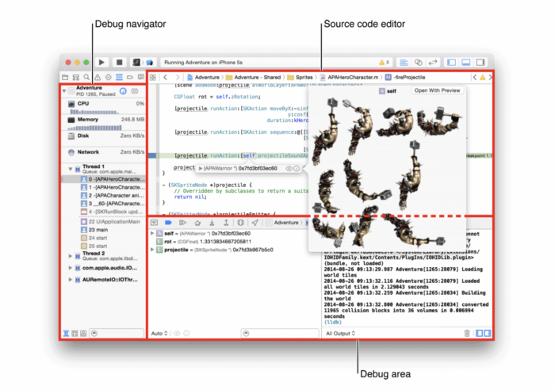Toggle breakpoints activation in debug bar
Screen dimensions: 555x390
(x=168, y=223)
